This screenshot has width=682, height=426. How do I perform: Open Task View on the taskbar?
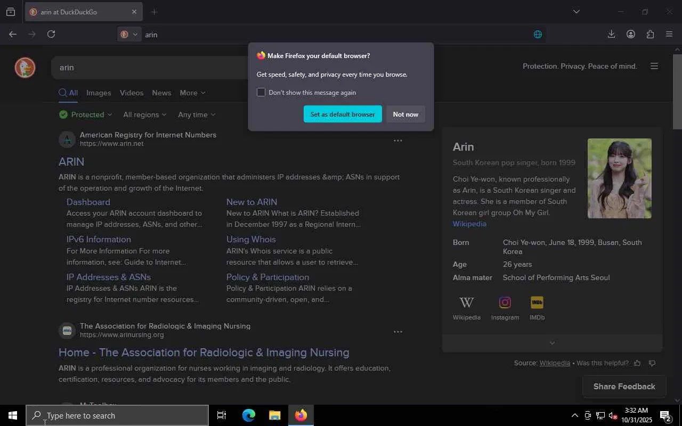point(222,415)
